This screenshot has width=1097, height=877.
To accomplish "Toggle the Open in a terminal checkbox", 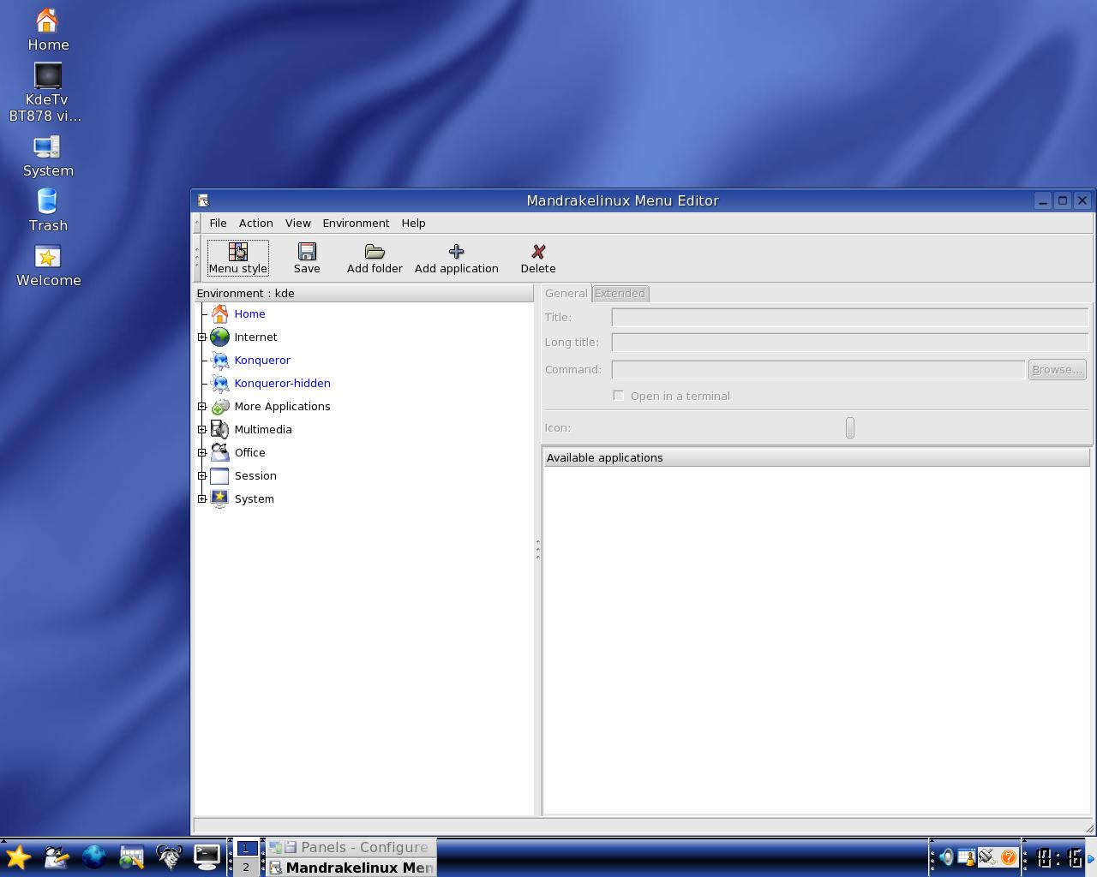I will [618, 396].
